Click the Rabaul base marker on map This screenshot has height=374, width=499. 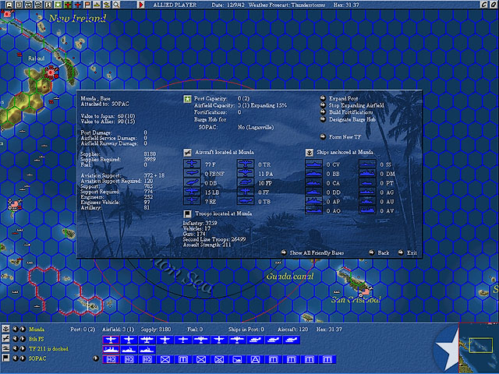(51, 72)
